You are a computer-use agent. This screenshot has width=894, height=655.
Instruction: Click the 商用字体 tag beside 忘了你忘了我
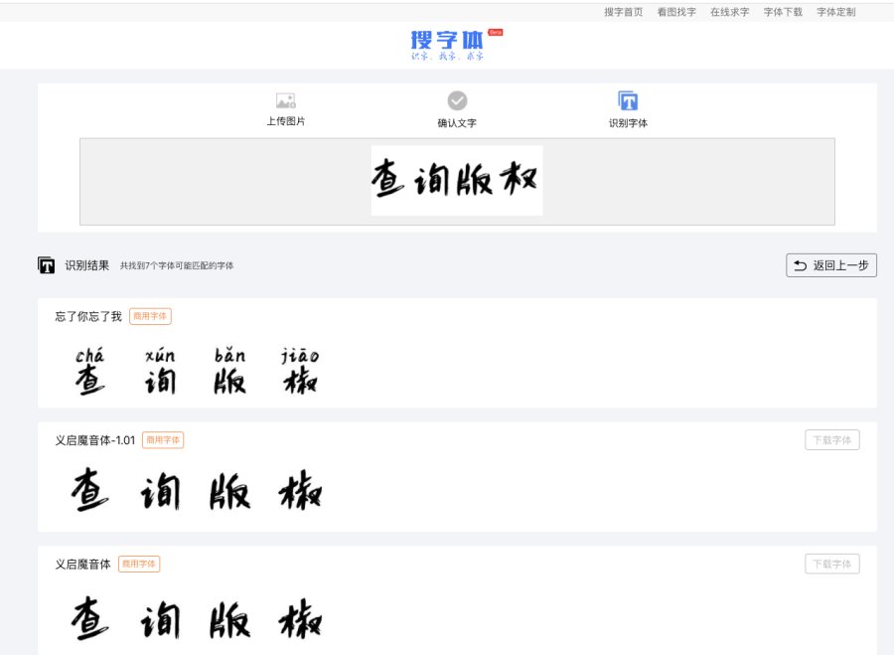tap(151, 316)
